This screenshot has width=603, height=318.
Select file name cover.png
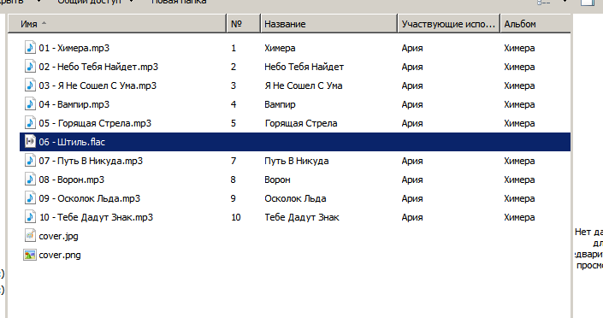pos(60,256)
